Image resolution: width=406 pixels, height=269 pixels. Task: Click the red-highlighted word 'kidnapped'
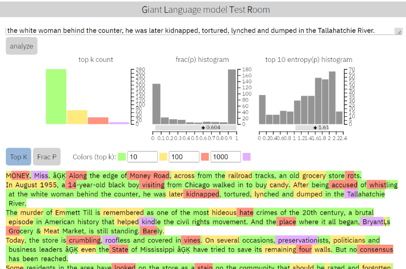202,194
